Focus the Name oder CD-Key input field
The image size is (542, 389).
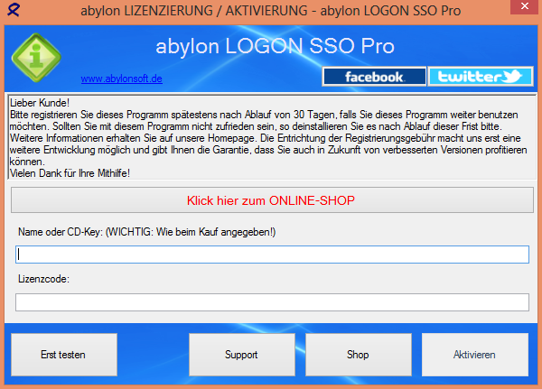[272, 255]
